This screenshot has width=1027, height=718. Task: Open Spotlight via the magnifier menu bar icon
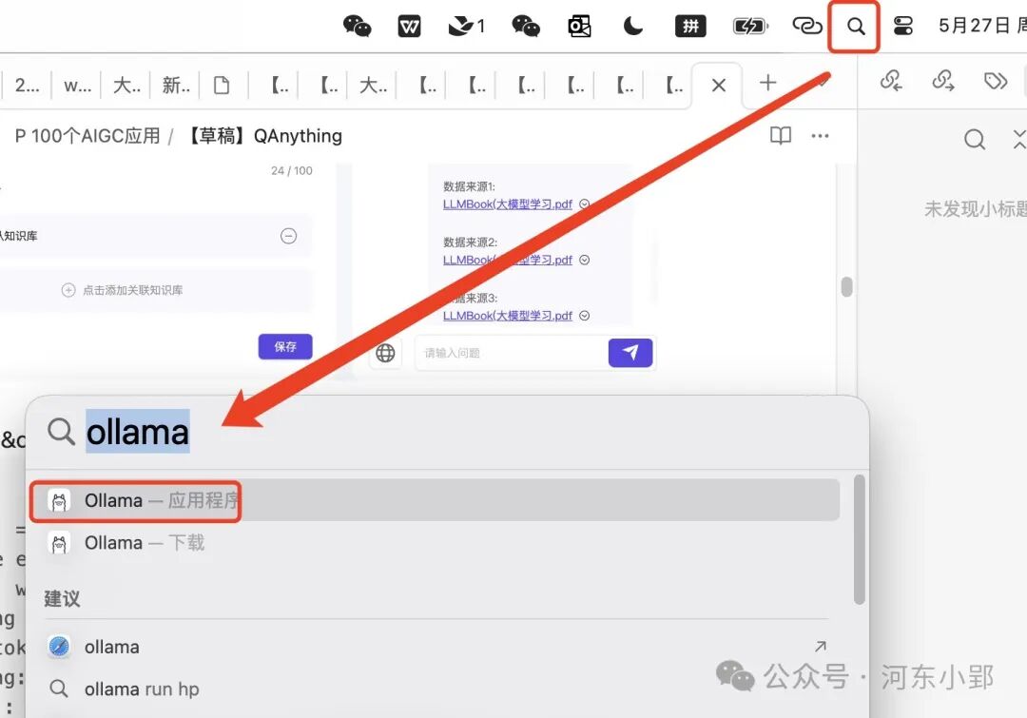pos(856,27)
